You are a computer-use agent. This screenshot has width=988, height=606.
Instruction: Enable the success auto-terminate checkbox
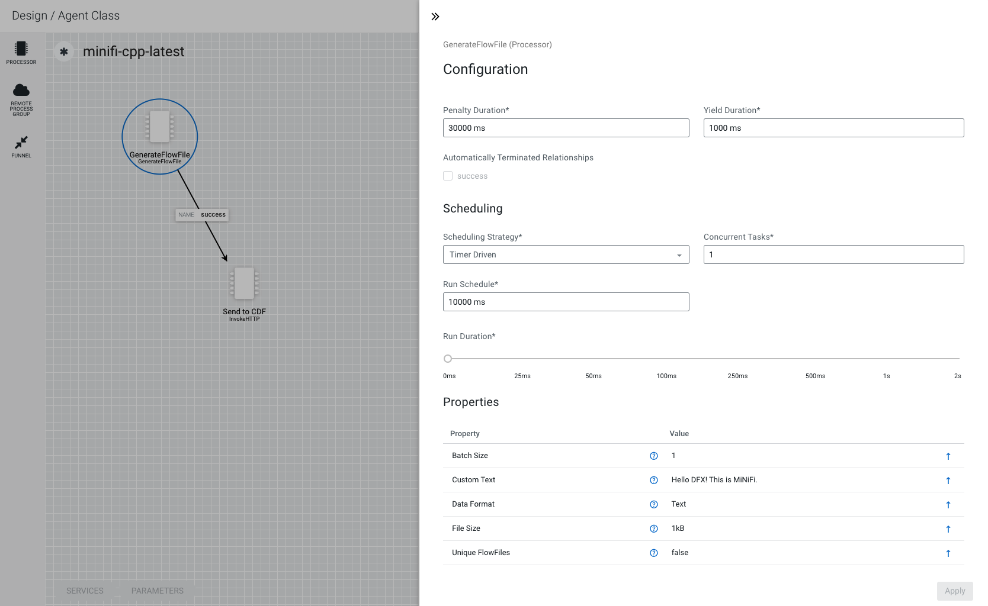coord(448,176)
